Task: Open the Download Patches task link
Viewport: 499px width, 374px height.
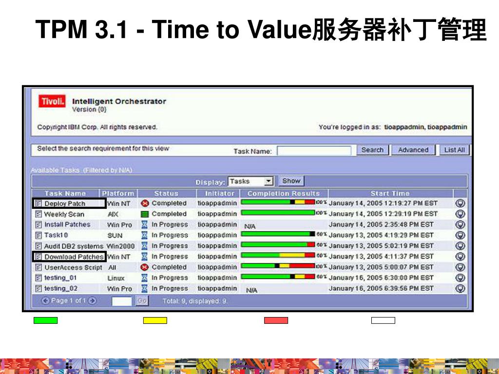Action: 74,257
